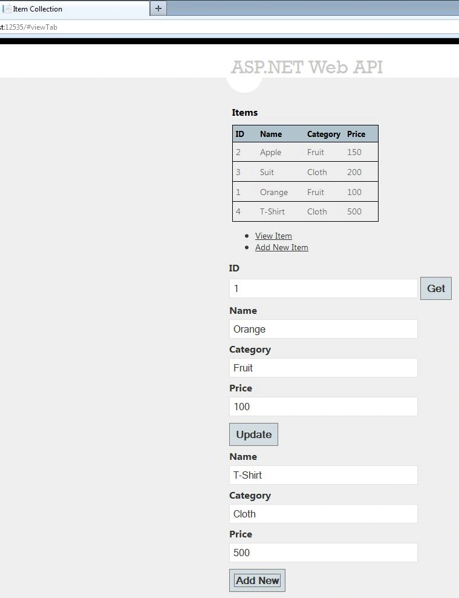Click the Add New button
The height and width of the screenshot is (598, 459).
257,580
